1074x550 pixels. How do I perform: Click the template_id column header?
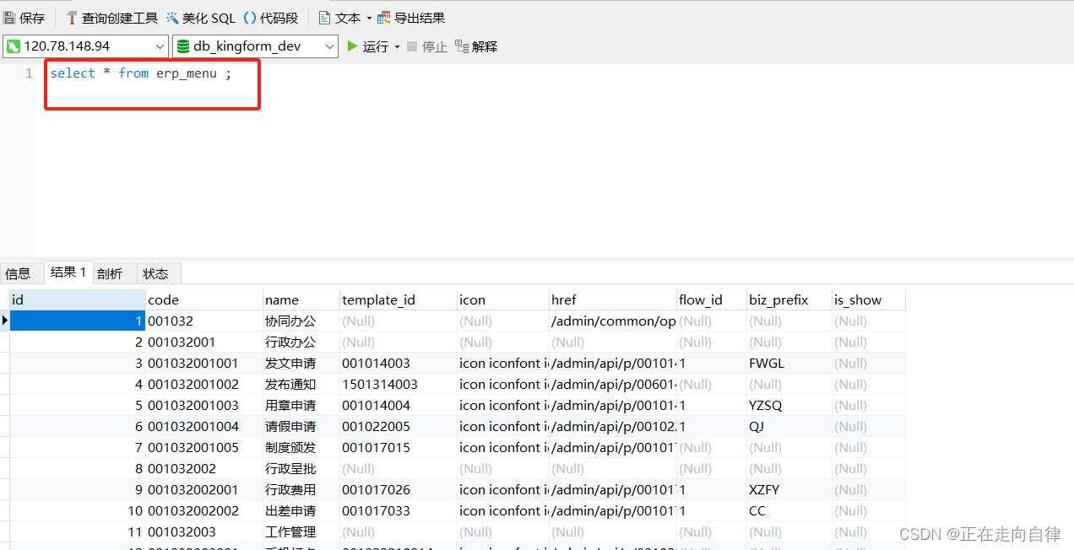click(x=378, y=299)
